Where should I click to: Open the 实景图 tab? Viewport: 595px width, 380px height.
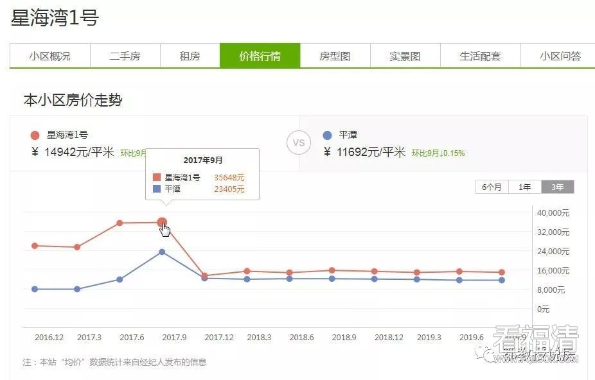click(405, 56)
